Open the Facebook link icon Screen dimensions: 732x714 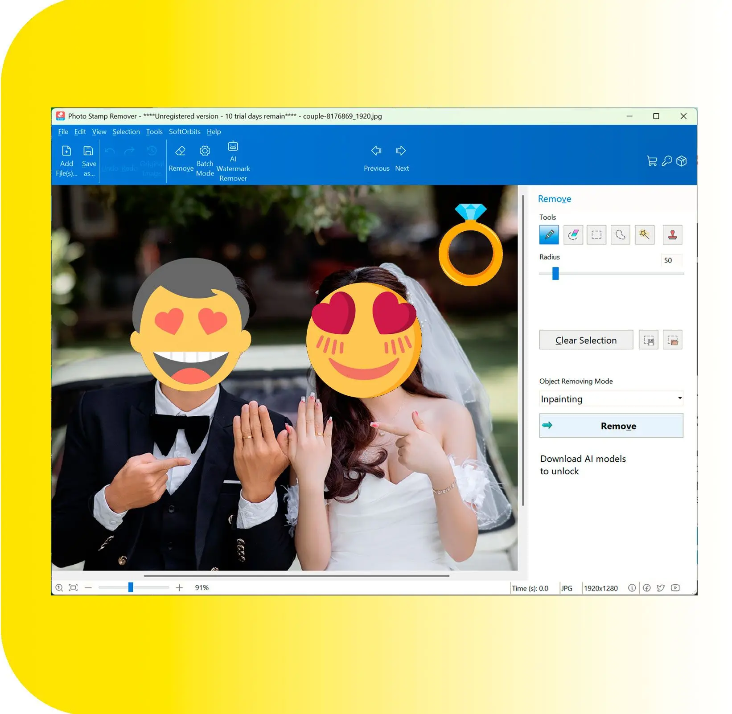[x=646, y=588]
